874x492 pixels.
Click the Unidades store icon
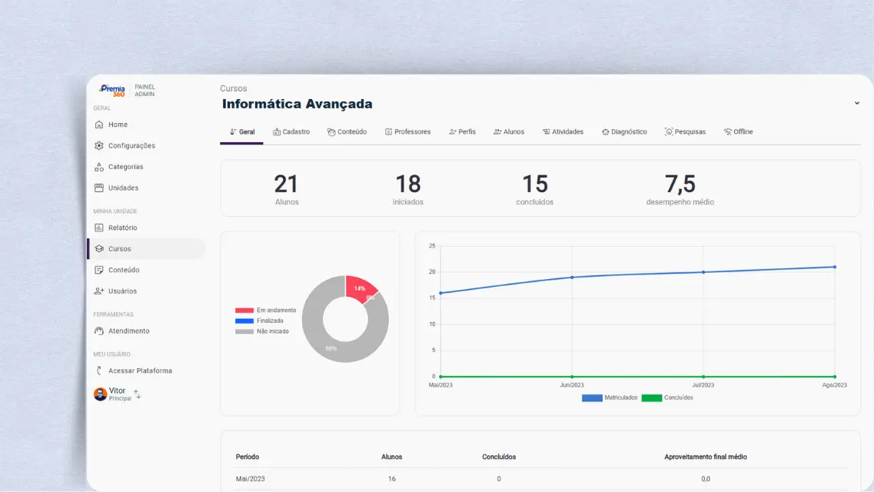[x=99, y=188]
